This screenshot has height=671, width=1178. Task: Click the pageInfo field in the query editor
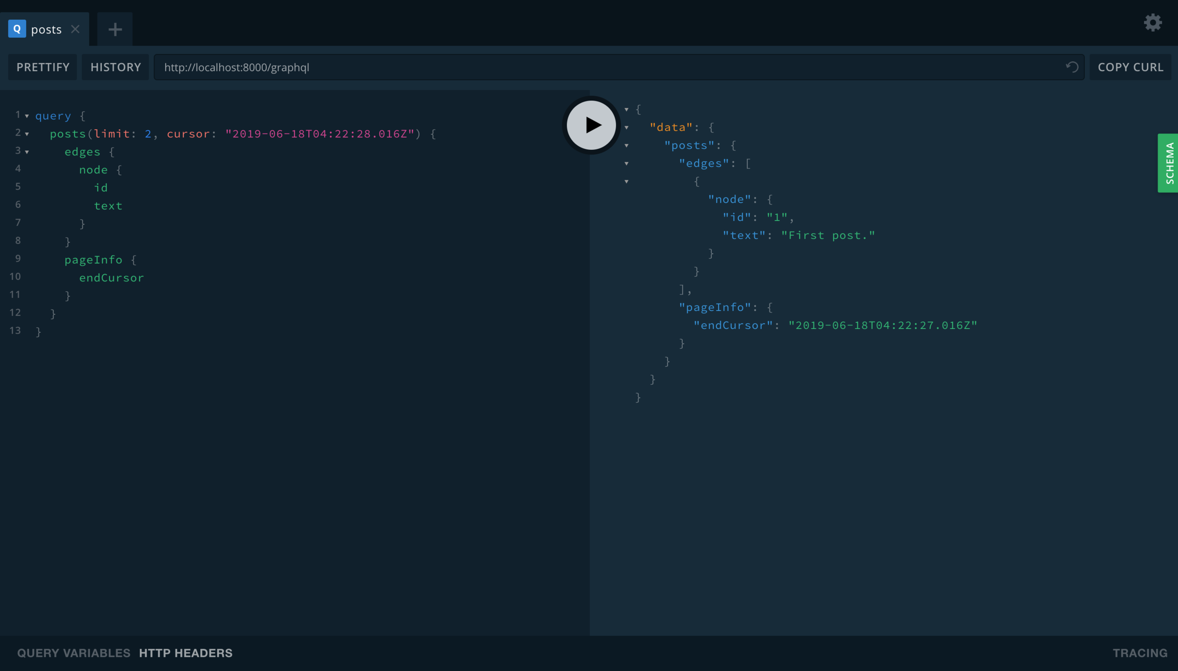[93, 260]
